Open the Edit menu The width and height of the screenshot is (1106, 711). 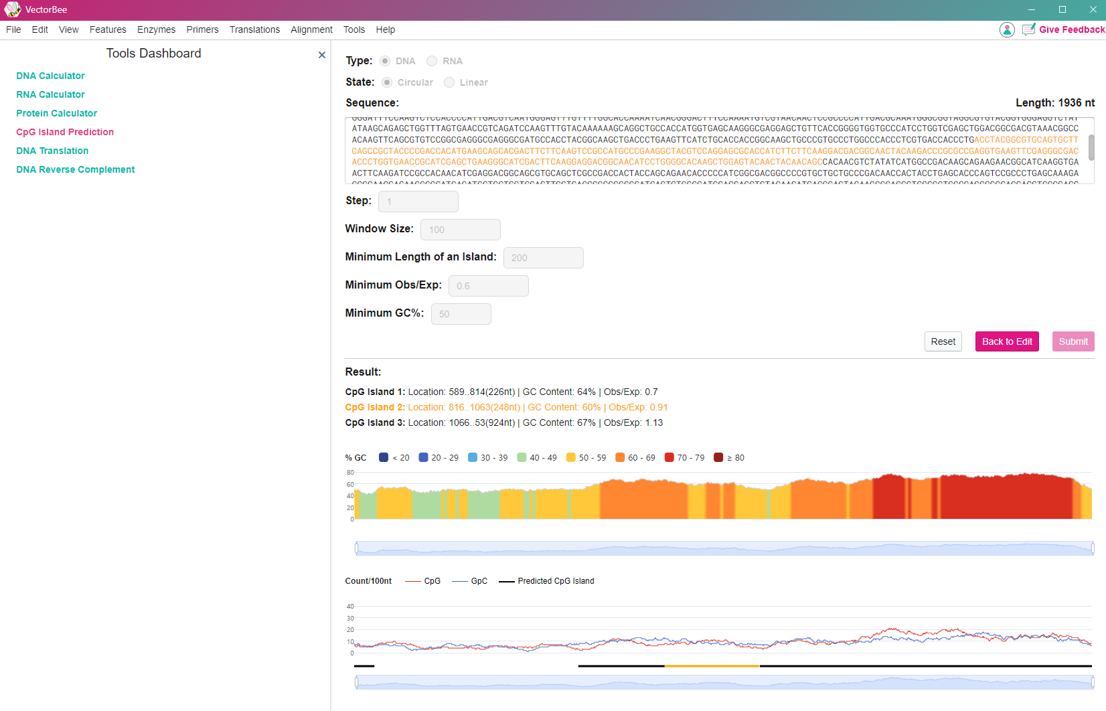(x=40, y=29)
